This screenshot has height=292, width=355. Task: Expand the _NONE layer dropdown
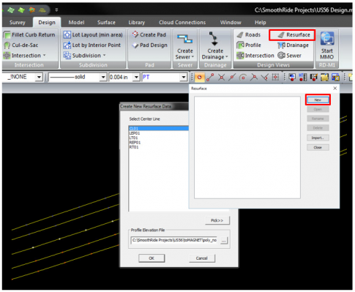39,78
